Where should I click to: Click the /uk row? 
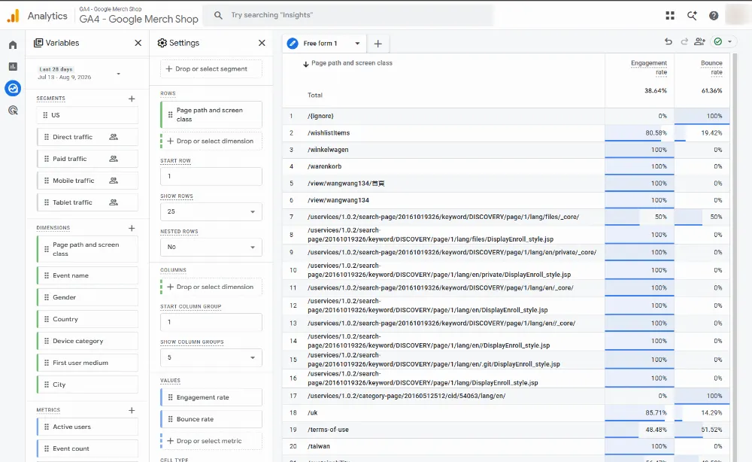[506, 412]
